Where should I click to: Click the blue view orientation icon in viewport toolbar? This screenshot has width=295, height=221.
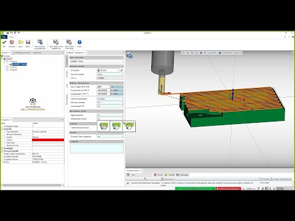click(x=201, y=53)
